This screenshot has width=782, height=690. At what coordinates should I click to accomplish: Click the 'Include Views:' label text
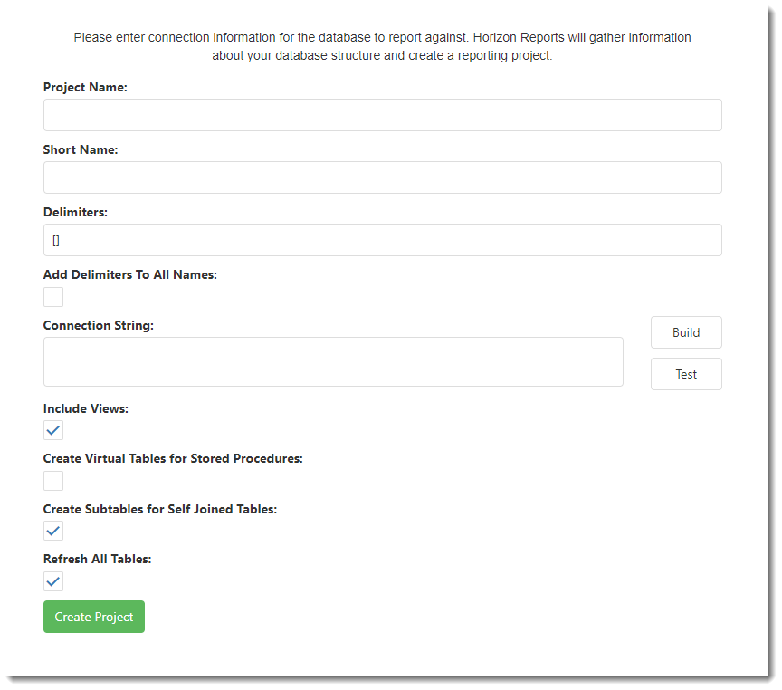pyautogui.click(x=86, y=408)
